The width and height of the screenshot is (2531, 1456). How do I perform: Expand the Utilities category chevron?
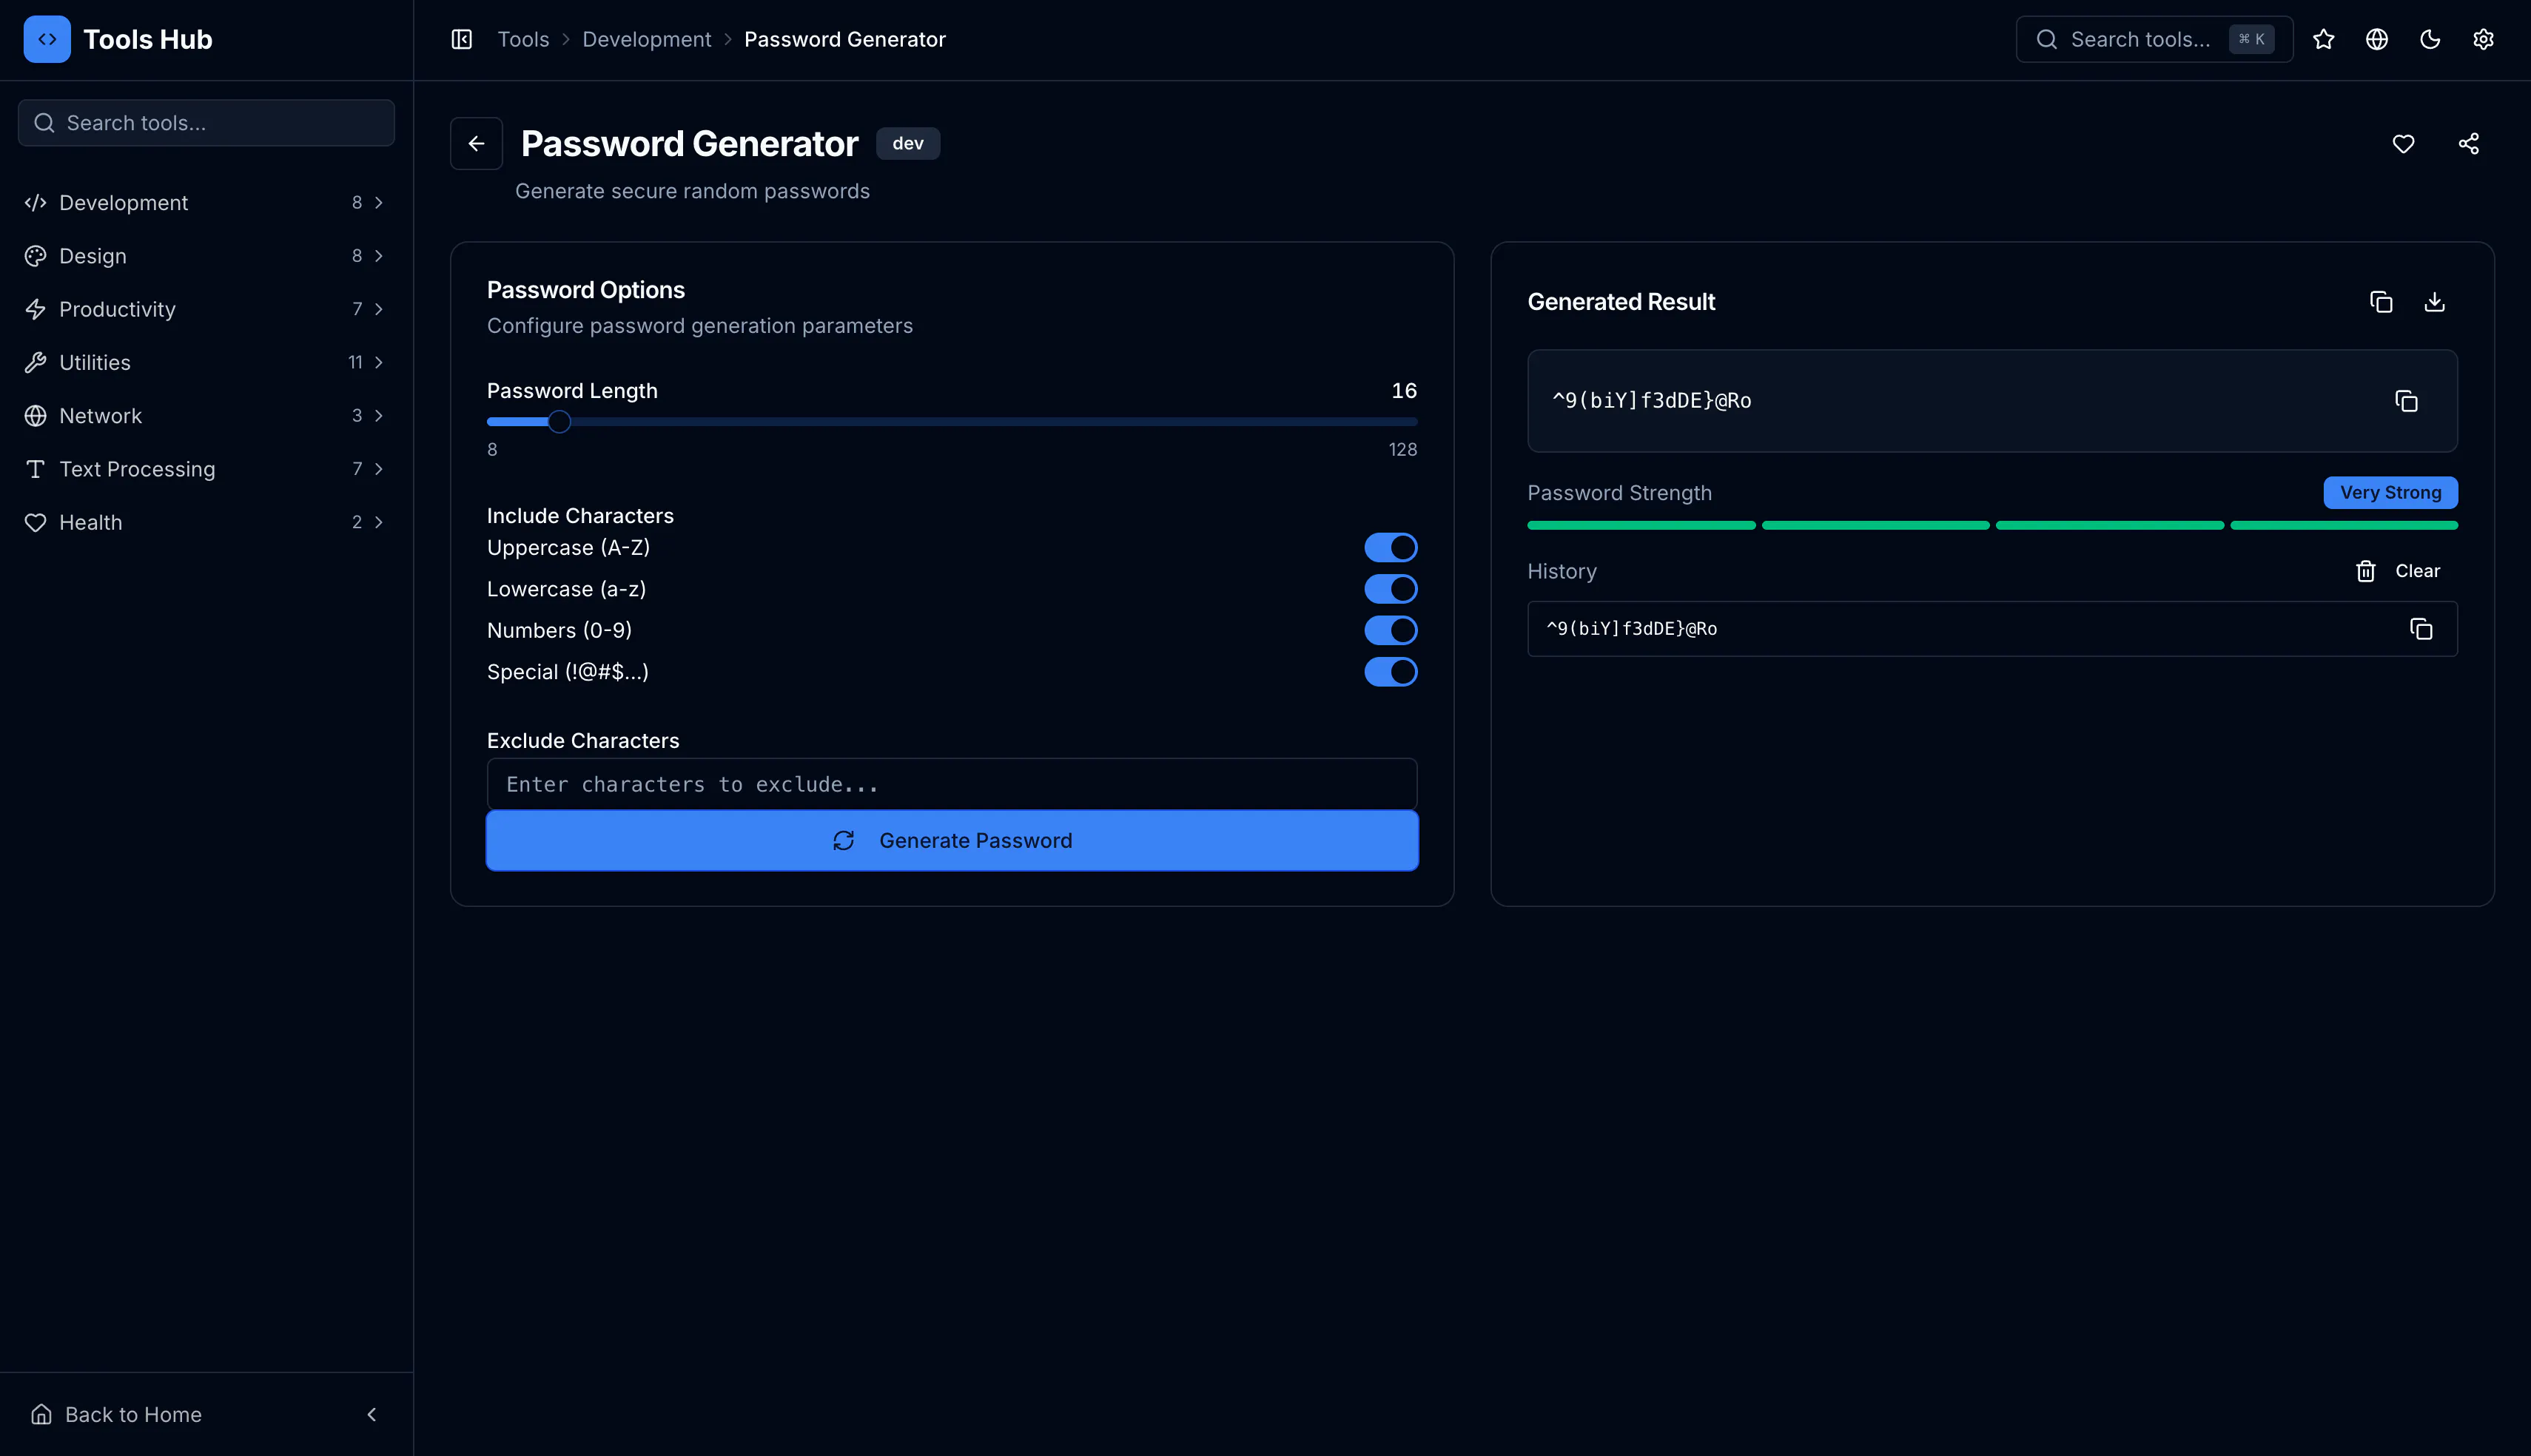(379, 363)
